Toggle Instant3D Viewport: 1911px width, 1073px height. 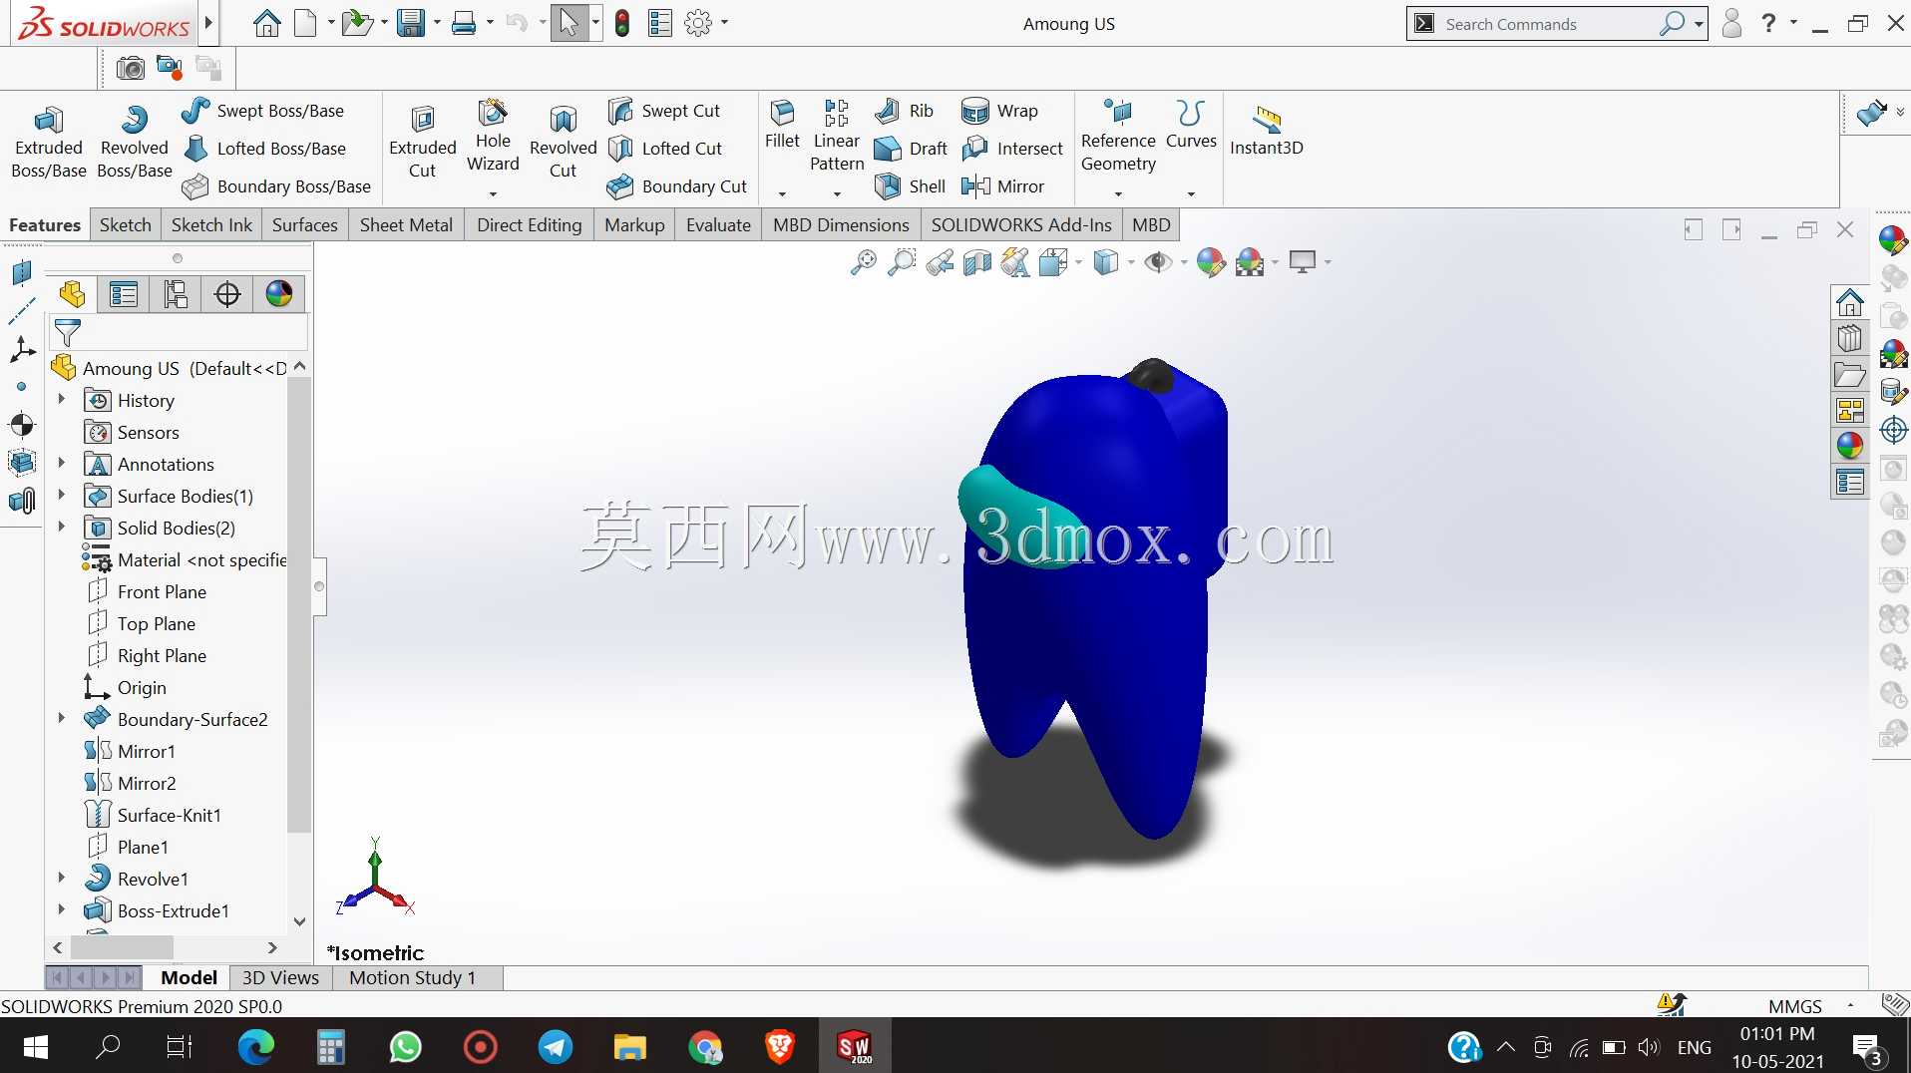[x=1267, y=131]
